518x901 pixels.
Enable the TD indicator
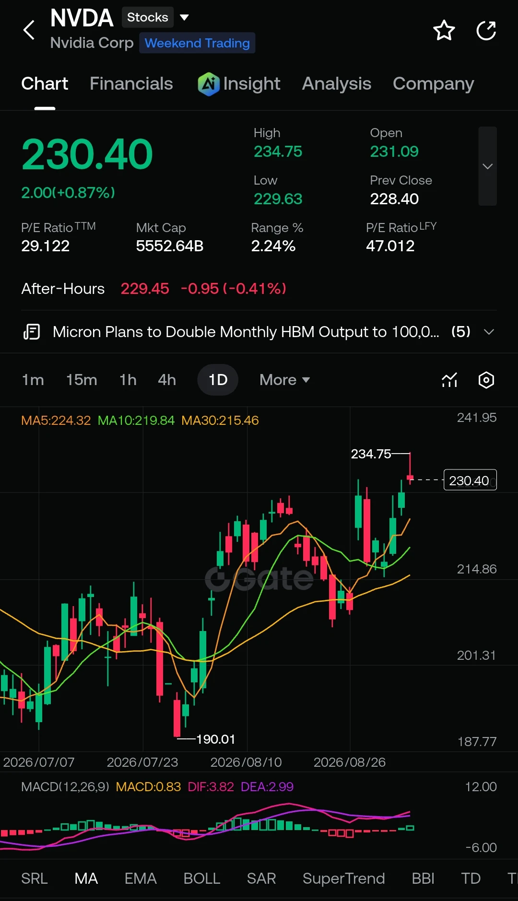(x=471, y=878)
